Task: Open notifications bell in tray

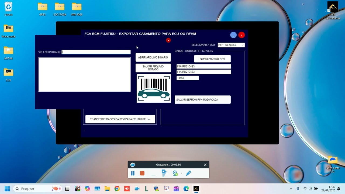Action: (339, 189)
